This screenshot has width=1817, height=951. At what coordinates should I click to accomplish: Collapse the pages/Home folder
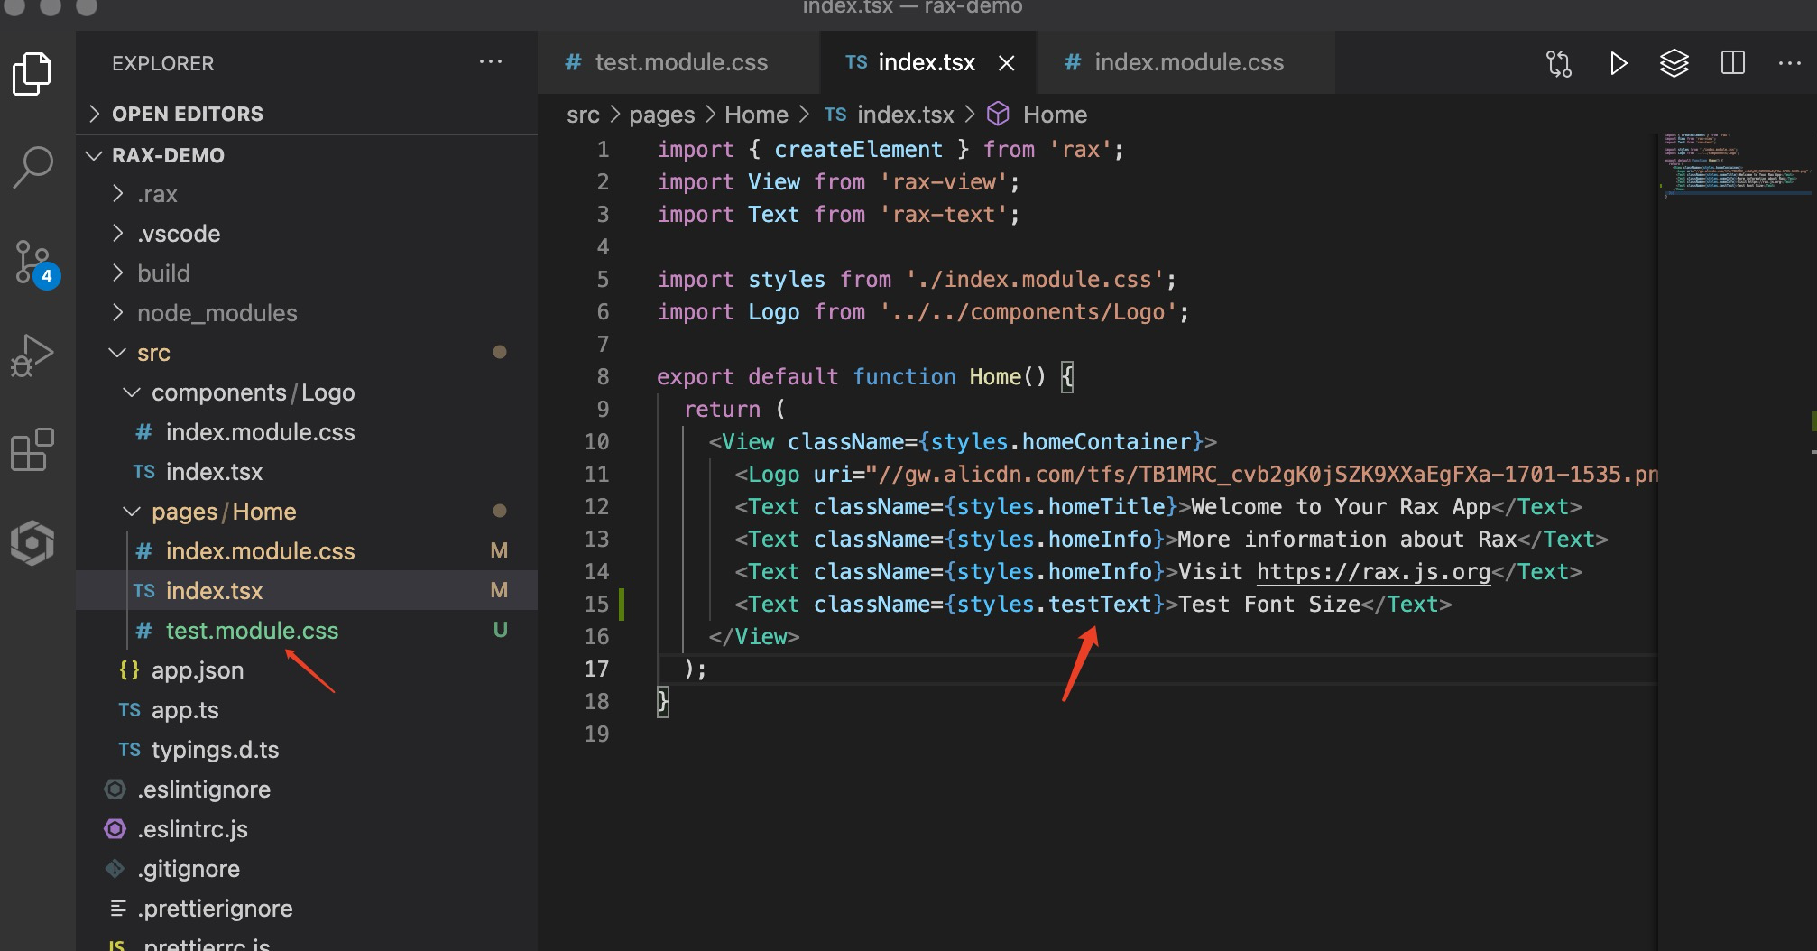[307, 512]
